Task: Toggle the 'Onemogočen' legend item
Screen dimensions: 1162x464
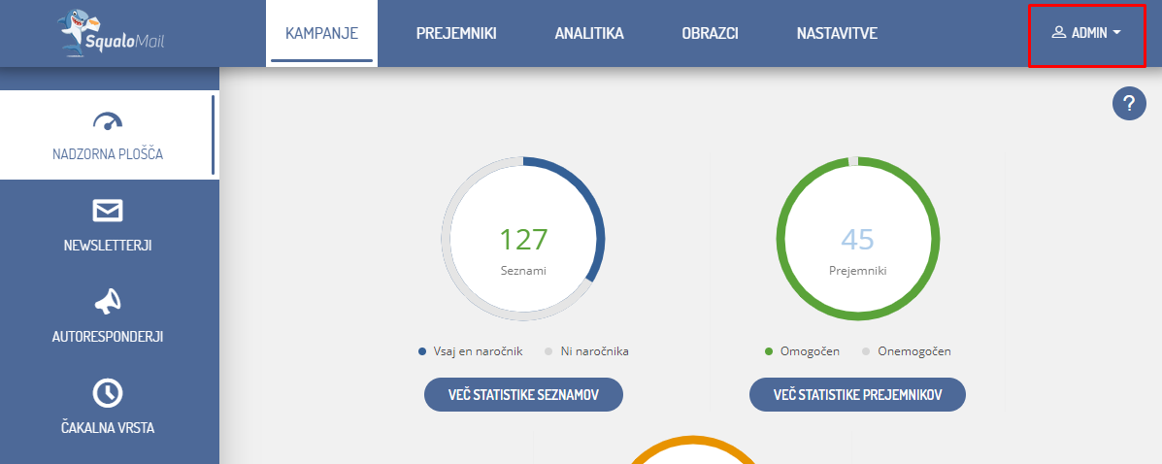Action: point(905,351)
